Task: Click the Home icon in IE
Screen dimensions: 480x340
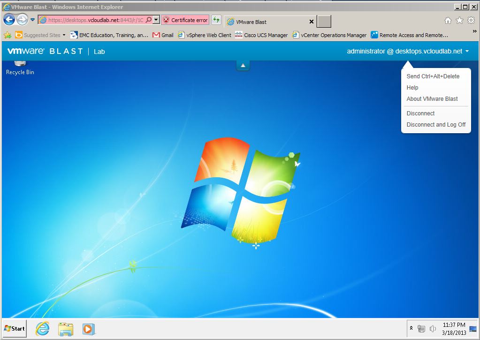Action: [448, 21]
